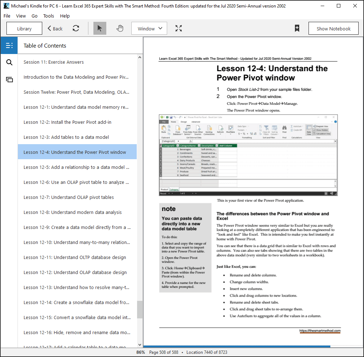Open the Go menu
364x357 pixels.
point(34,16)
